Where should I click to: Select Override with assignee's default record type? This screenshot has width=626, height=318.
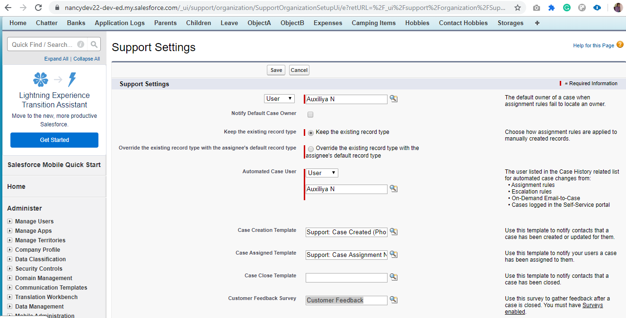[310, 149]
